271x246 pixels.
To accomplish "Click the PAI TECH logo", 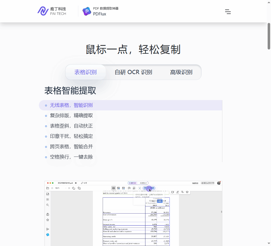I will click(x=52, y=11).
